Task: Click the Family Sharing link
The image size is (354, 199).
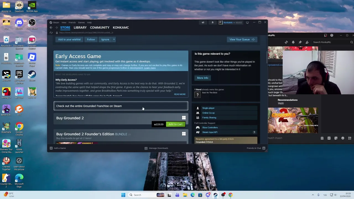Action: click(x=209, y=117)
